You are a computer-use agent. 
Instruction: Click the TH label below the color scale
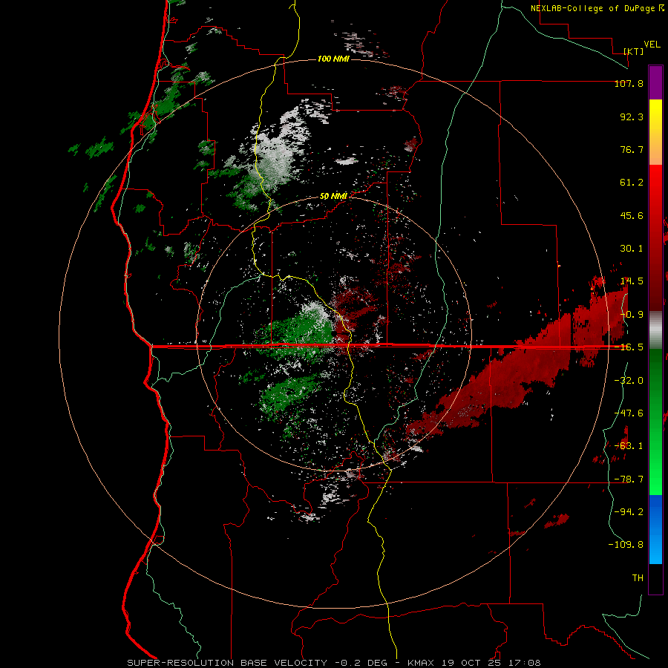point(638,578)
